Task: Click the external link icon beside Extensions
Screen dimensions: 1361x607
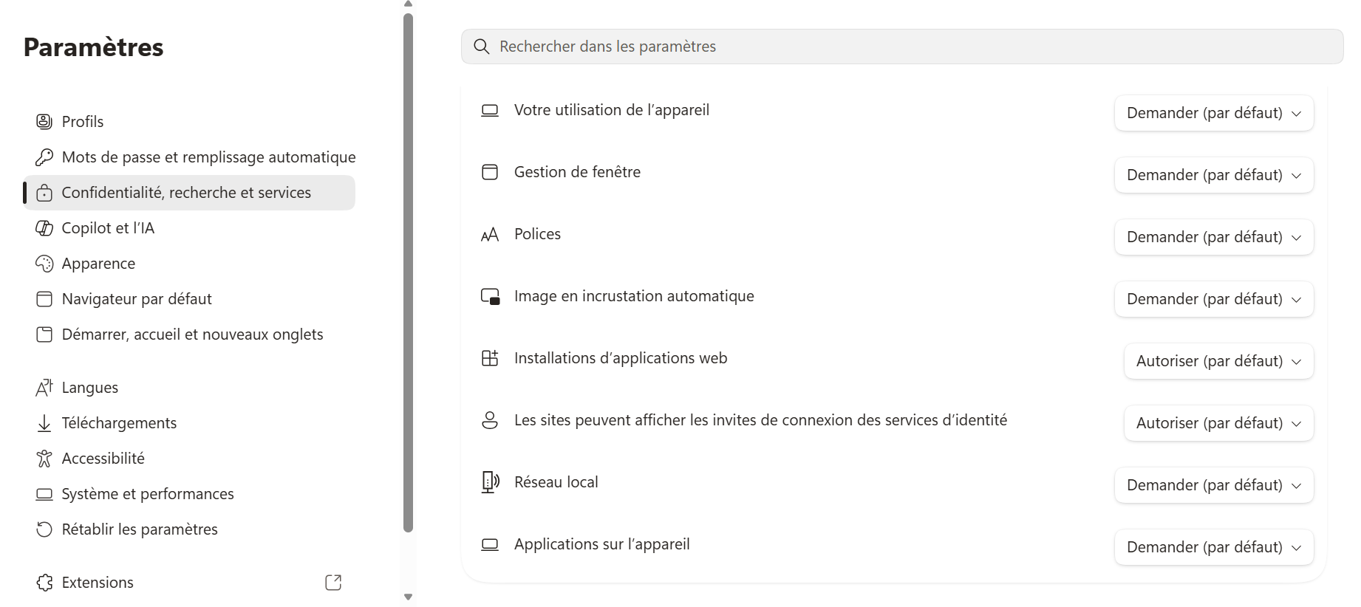Action: tap(333, 583)
